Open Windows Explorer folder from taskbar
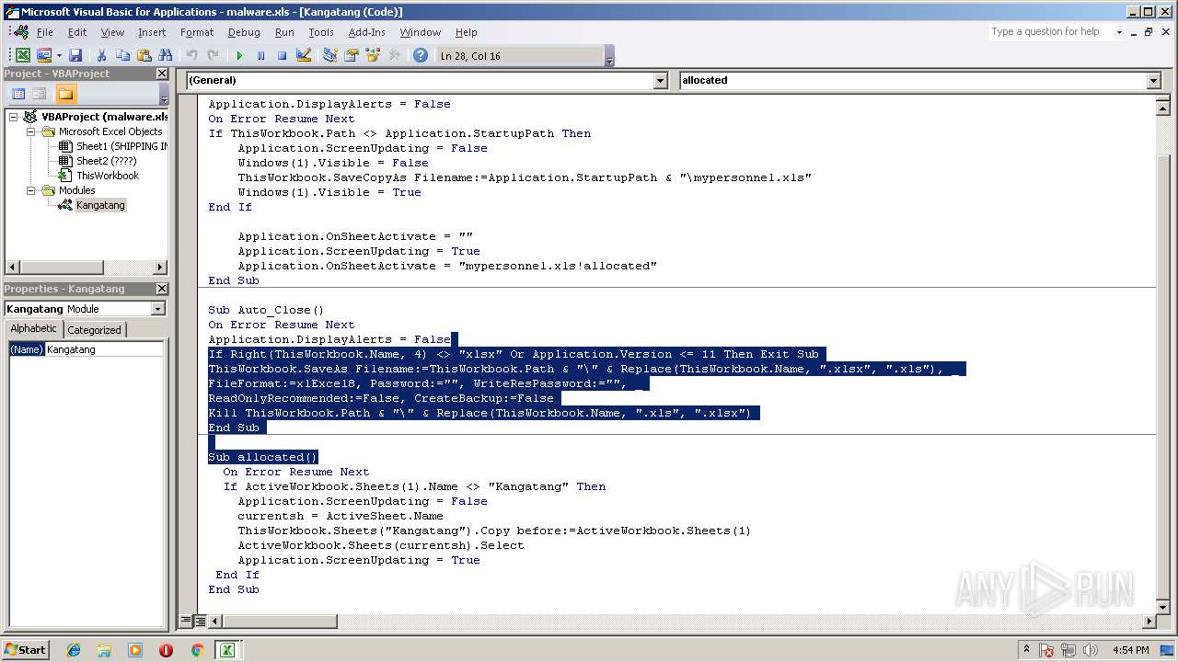This screenshot has height=662, width=1178. 104,650
